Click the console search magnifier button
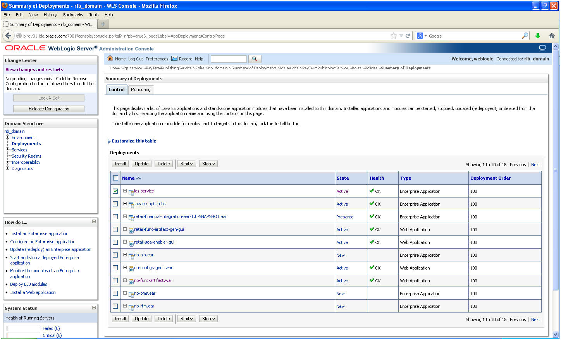561x340 pixels. point(255,59)
